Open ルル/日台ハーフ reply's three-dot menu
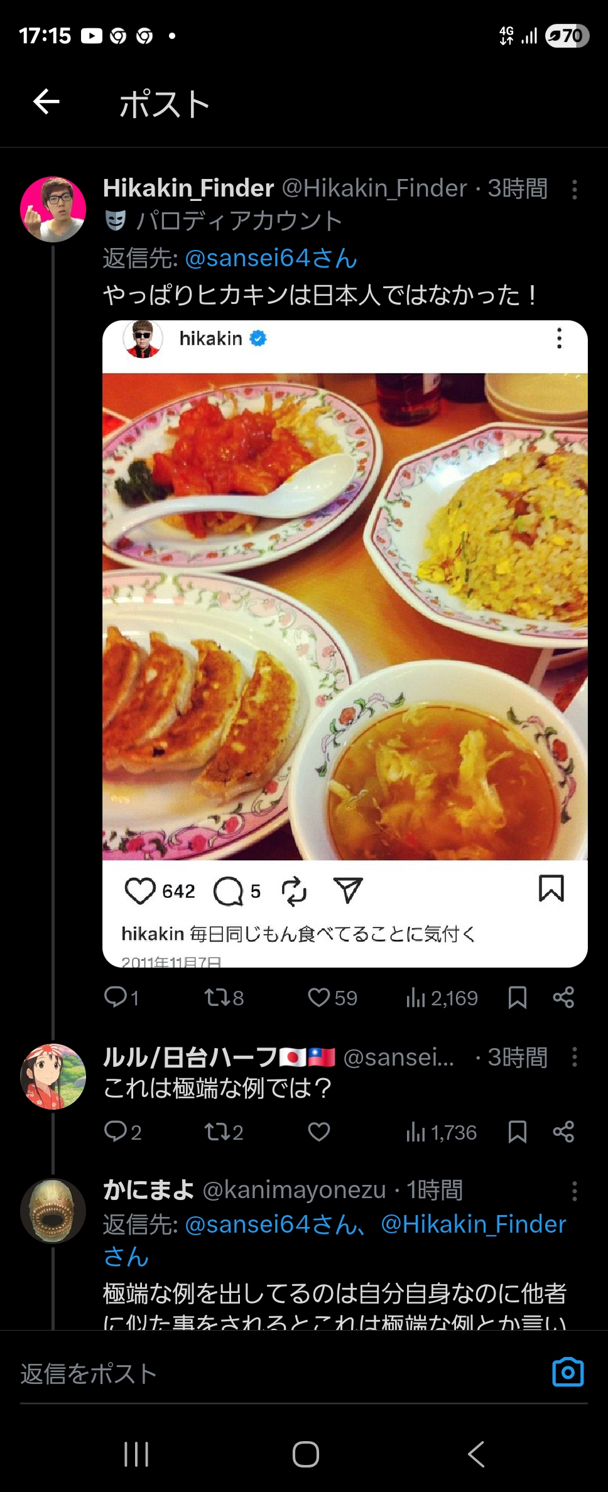Screen dimensions: 608x1492 (574, 1057)
